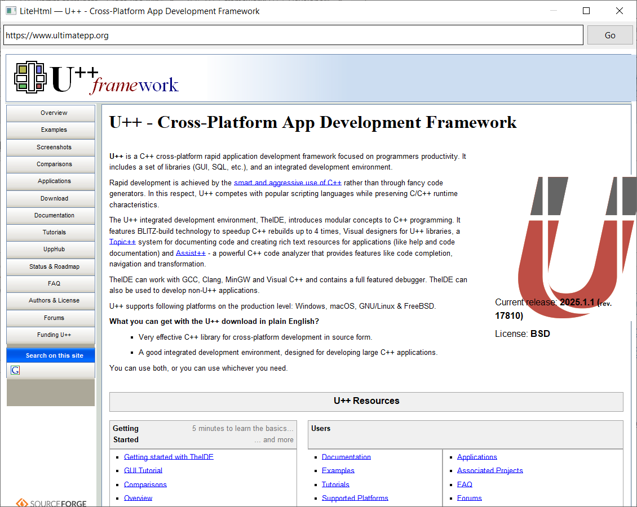Open the Examples sidebar menu item

(51, 130)
